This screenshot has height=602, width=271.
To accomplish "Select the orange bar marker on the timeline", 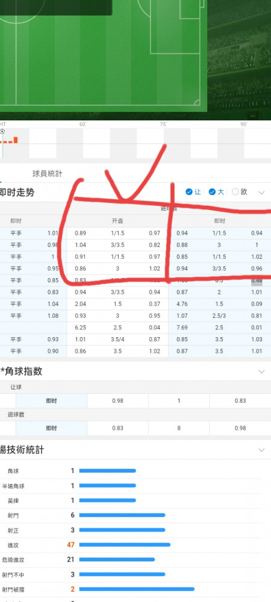I will [x=16, y=140].
